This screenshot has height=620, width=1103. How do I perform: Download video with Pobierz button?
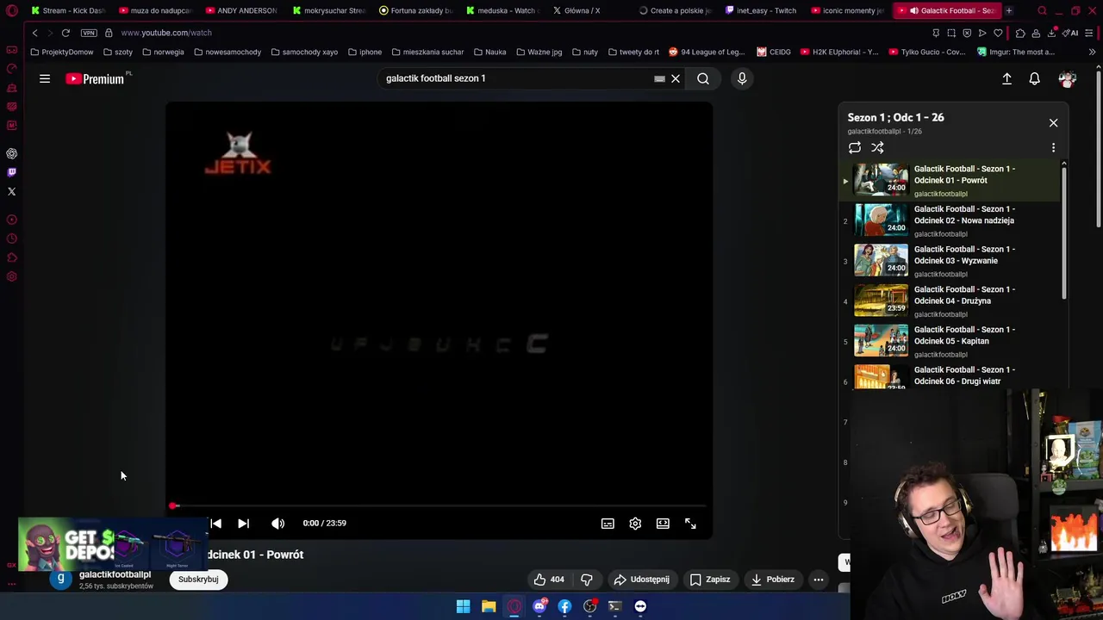pos(772,580)
